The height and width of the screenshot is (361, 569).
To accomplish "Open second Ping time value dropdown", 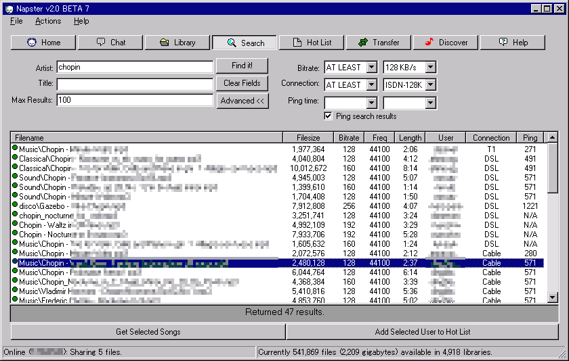I will point(430,103).
